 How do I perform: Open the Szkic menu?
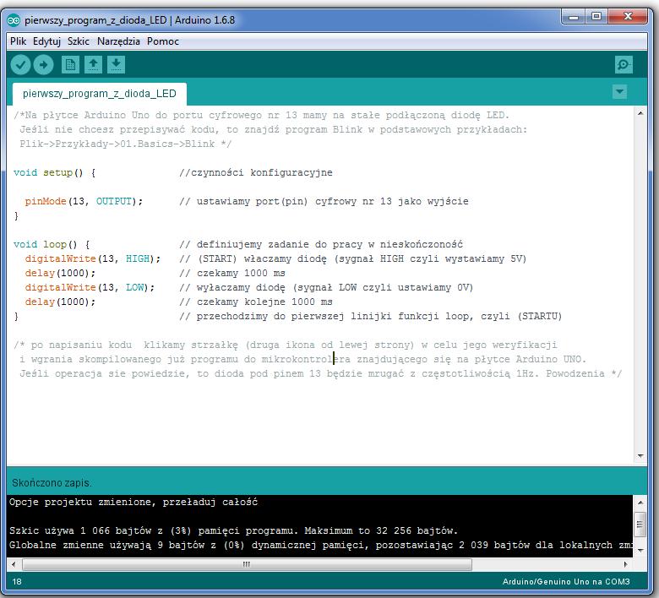pos(79,41)
